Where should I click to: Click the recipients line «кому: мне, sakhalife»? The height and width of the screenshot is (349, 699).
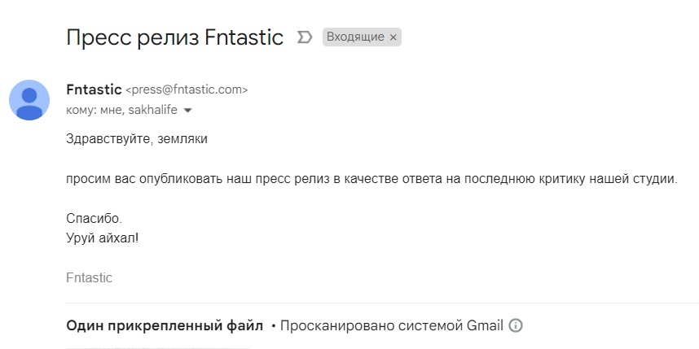pos(122,110)
